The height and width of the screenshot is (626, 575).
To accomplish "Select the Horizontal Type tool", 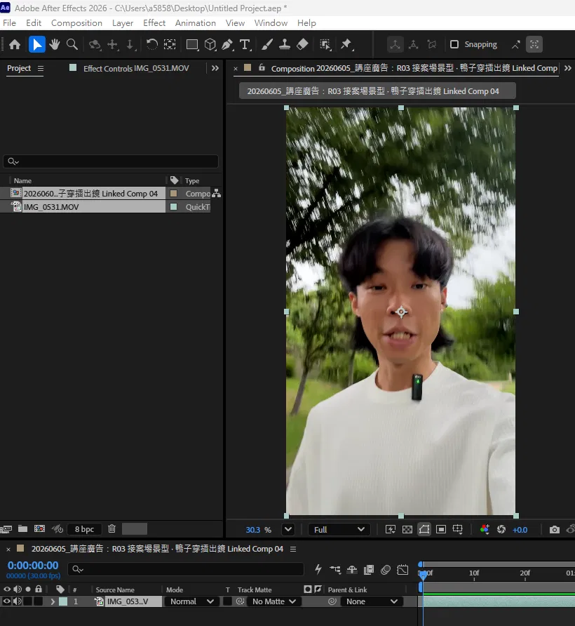I will point(245,44).
